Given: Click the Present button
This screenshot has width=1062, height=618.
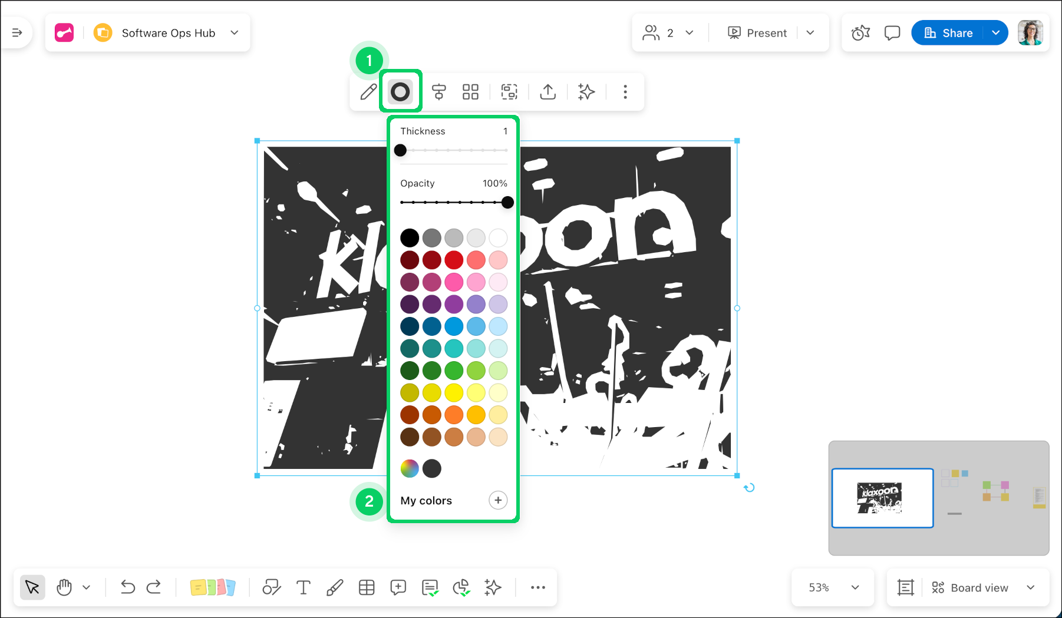Looking at the screenshot, I should pyautogui.click(x=757, y=33).
